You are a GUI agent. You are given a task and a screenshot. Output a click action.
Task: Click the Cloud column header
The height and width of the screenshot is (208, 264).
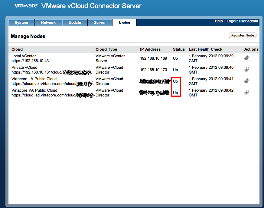click(17, 49)
